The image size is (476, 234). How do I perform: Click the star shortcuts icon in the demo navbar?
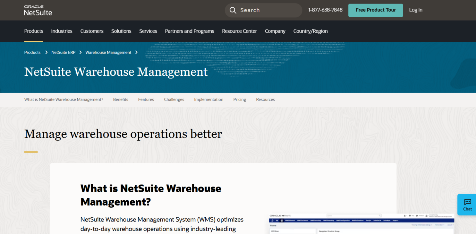click(x=277, y=221)
